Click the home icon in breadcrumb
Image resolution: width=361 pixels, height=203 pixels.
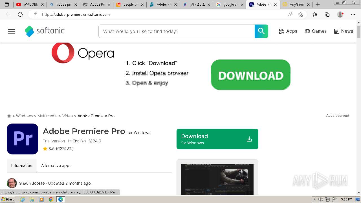point(9,116)
